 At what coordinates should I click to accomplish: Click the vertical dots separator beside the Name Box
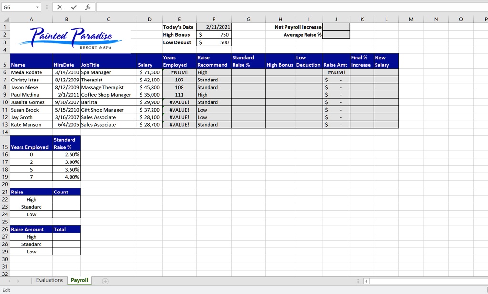pyautogui.click(x=46, y=7)
